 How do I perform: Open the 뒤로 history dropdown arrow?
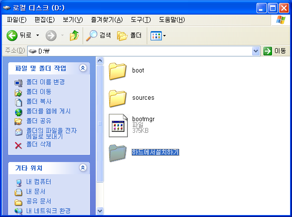tap(37, 35)
